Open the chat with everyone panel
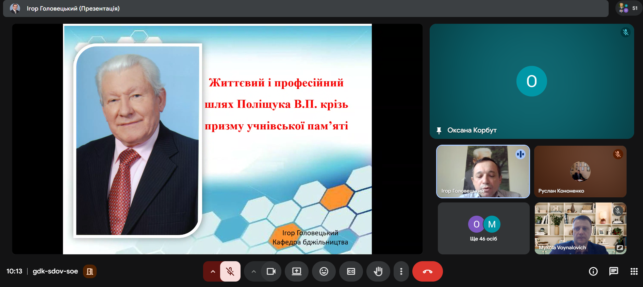 tap(614, 271)
